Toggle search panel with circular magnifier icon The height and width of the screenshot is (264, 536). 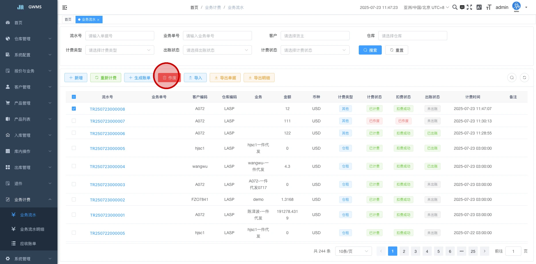pyautogui.click(x=512, y=78)
